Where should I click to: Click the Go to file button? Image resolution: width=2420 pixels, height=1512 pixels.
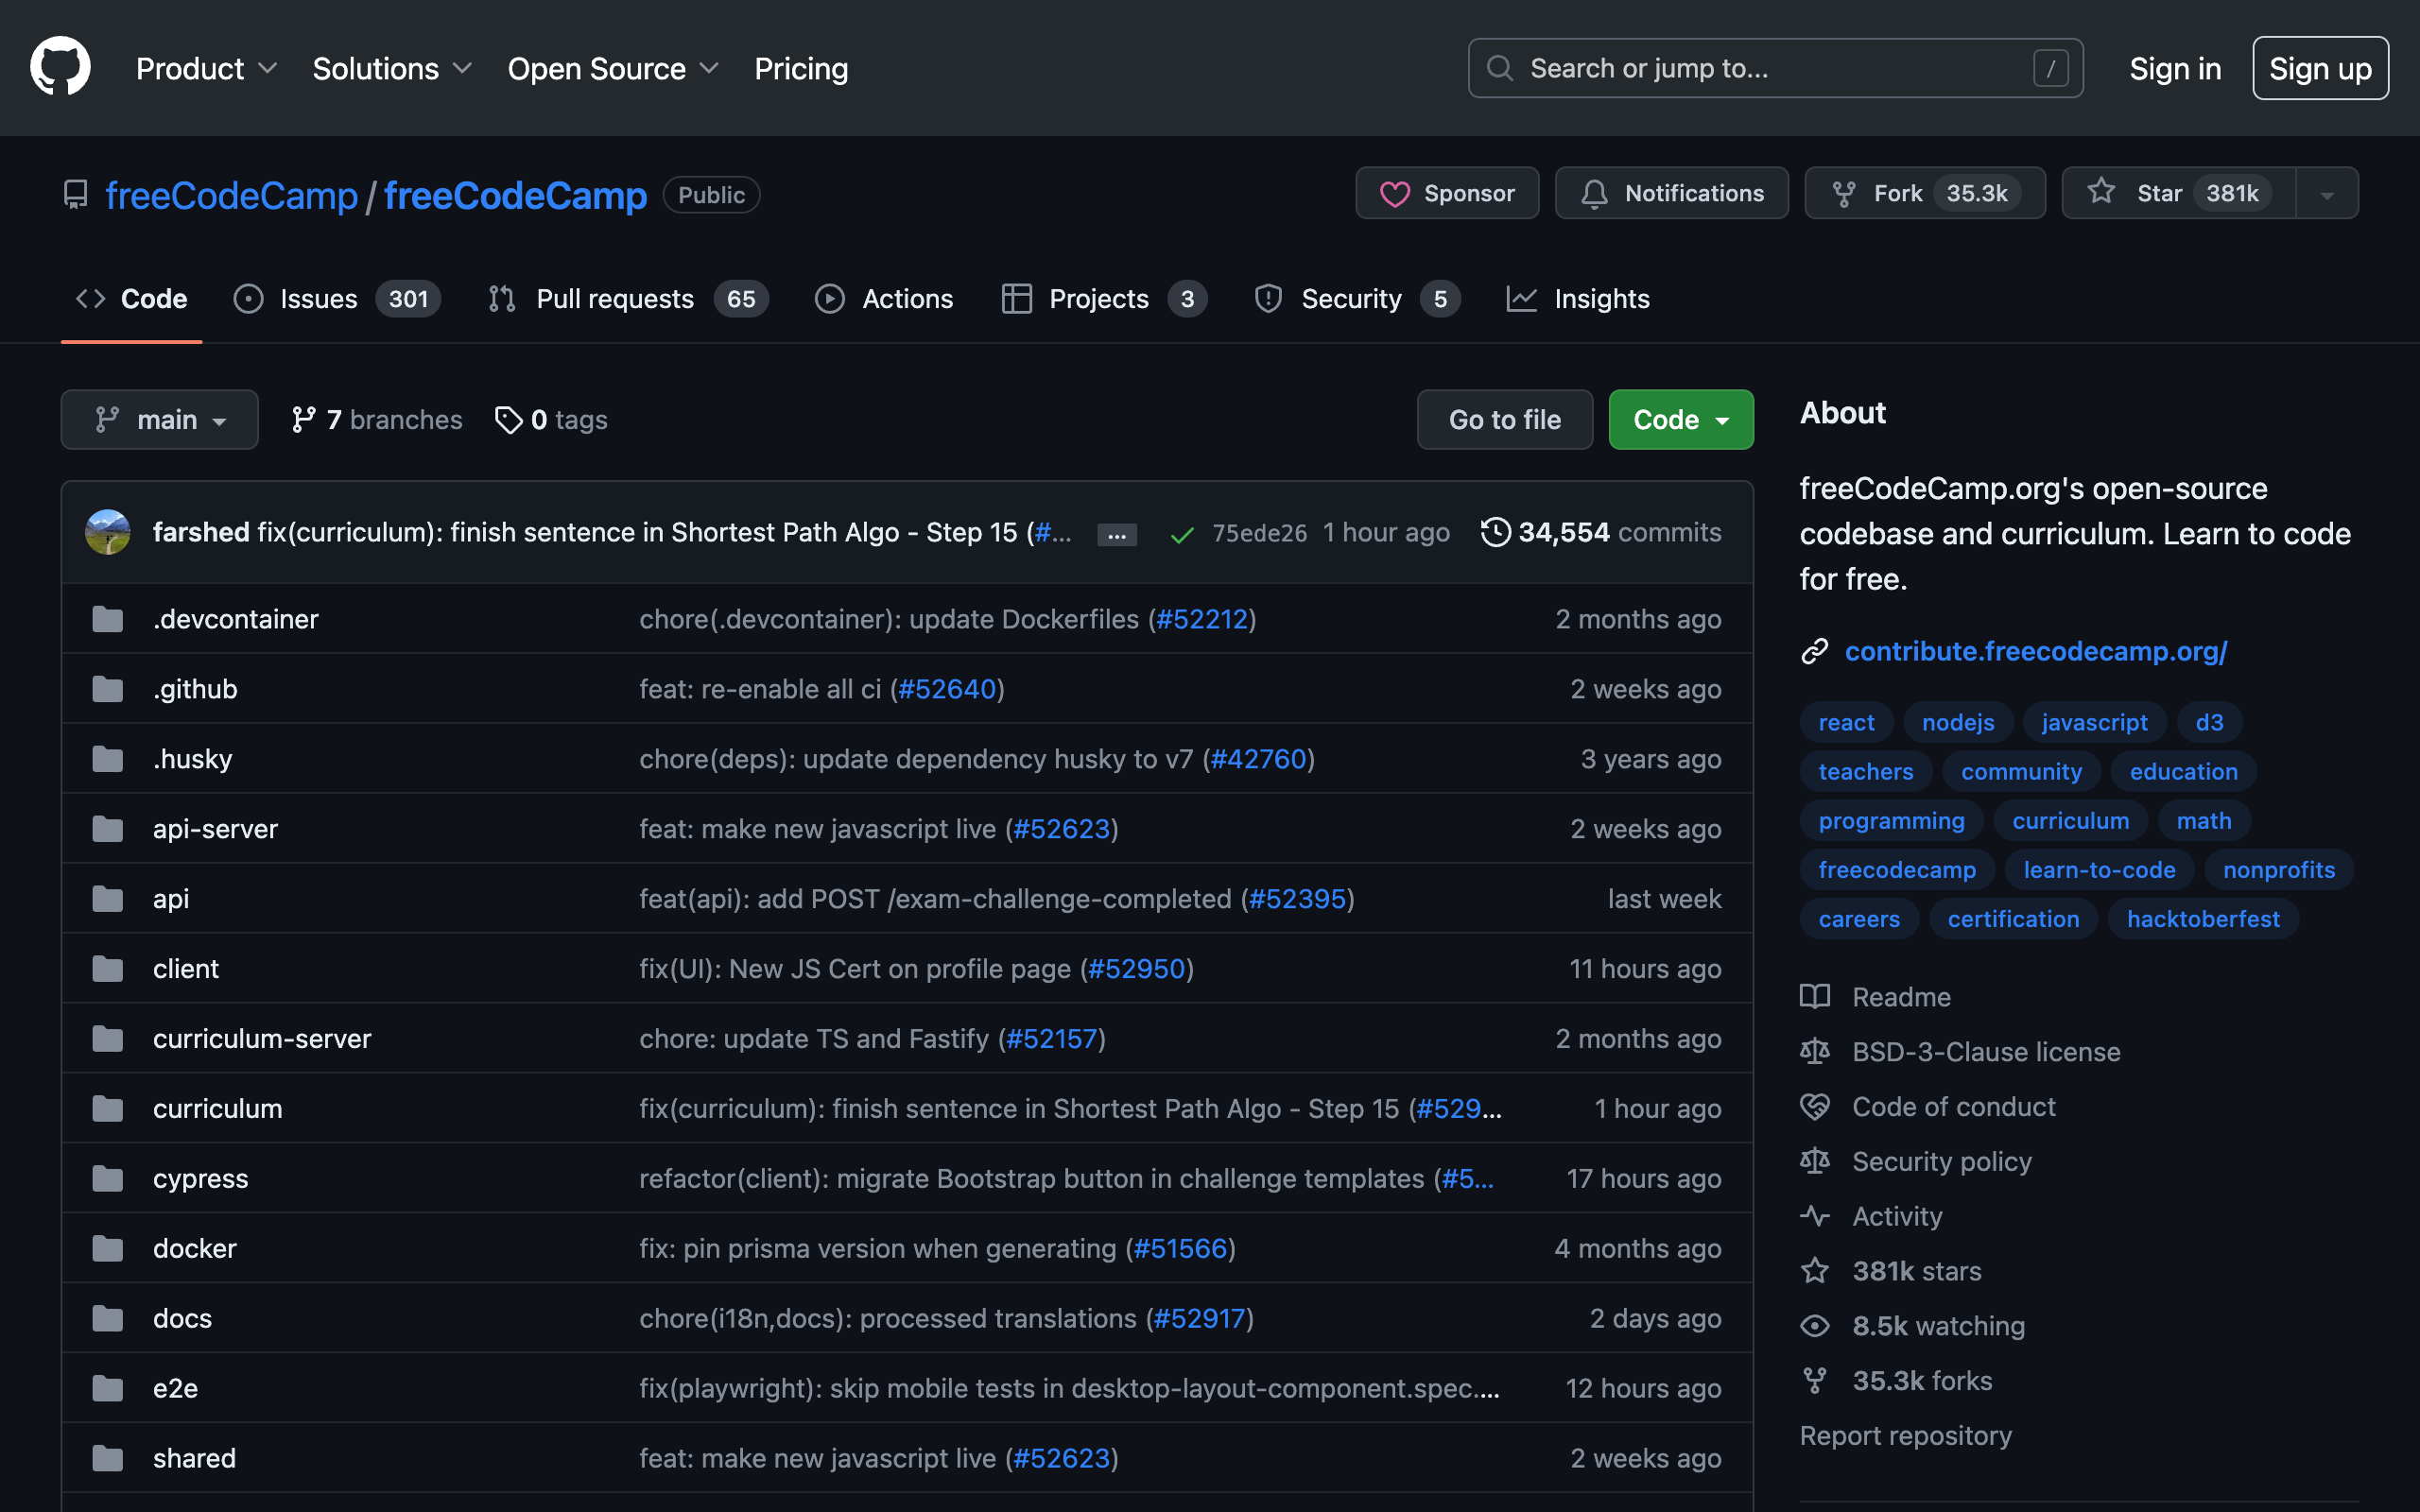coord(1504,420)
